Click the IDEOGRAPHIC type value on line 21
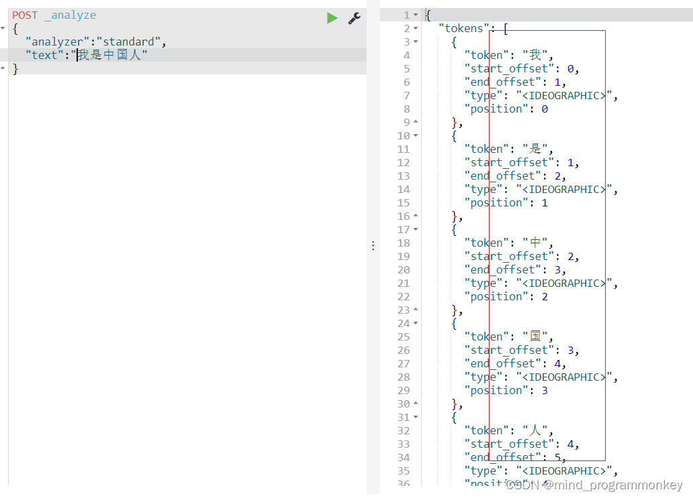 tap(564, 284)
